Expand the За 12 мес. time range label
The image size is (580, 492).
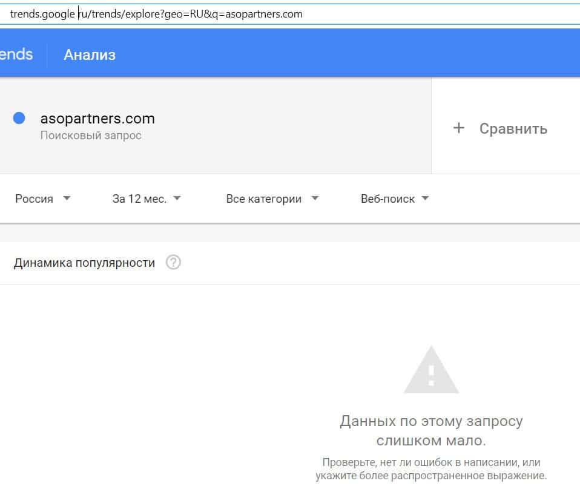[139, 198]
